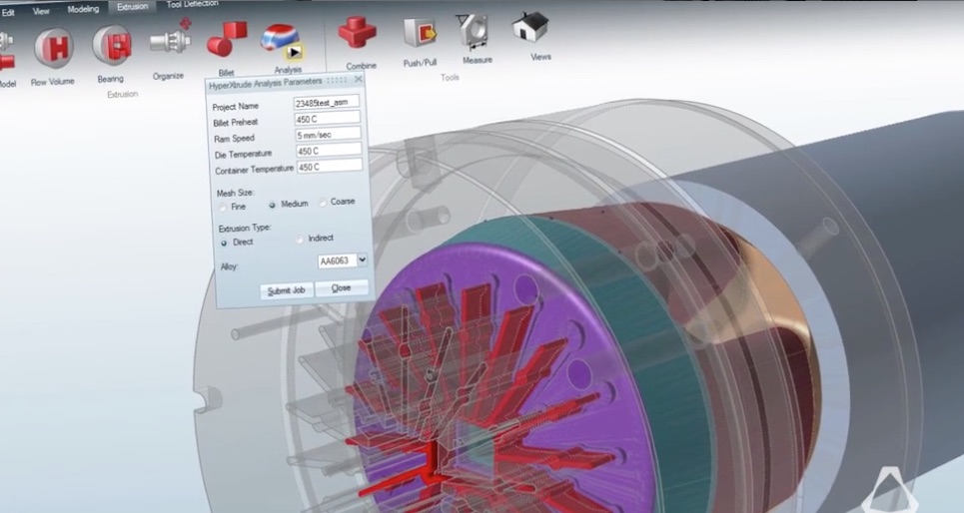Click the Ram Speed field
Screen dimensions: 964x513
click(329, 135)
